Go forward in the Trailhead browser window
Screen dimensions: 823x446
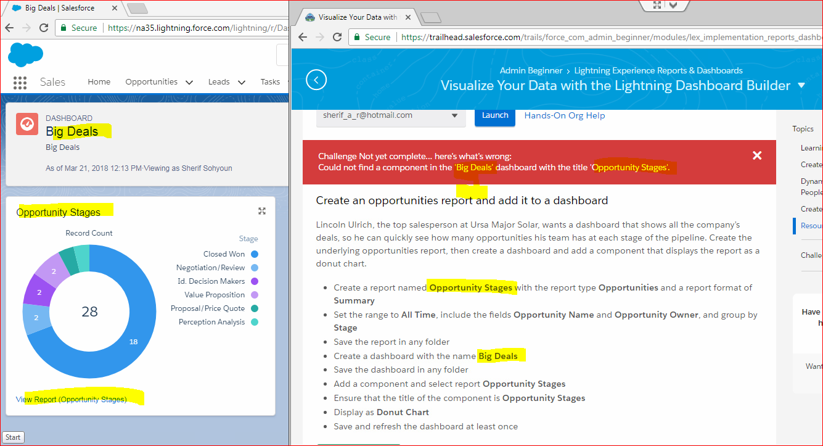pyautogui.click(x=320, y=37)
